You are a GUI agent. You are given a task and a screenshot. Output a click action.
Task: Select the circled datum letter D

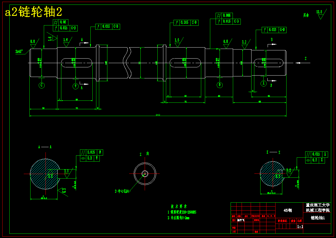coord(220,85)
